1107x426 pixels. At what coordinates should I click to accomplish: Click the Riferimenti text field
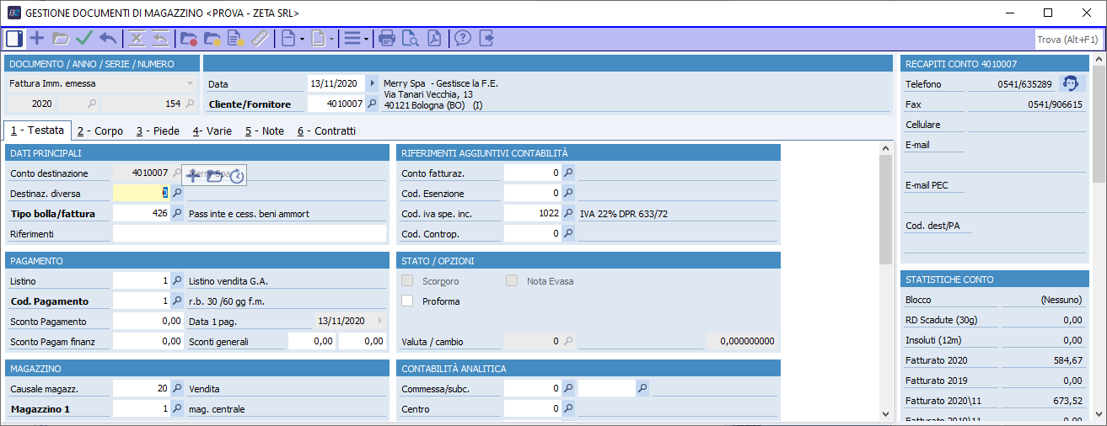249,233
